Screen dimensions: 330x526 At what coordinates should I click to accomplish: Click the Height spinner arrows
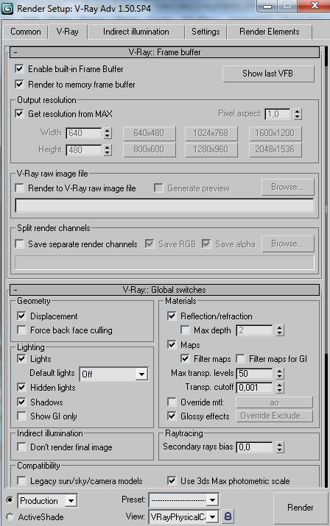pos(108,149)
